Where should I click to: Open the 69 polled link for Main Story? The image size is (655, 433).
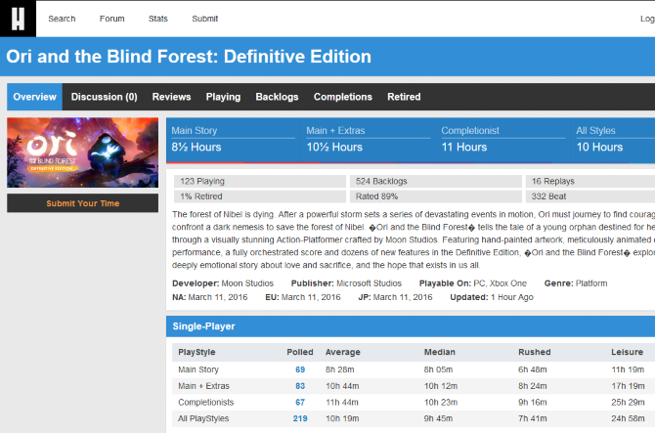click(x=300, y=369)
